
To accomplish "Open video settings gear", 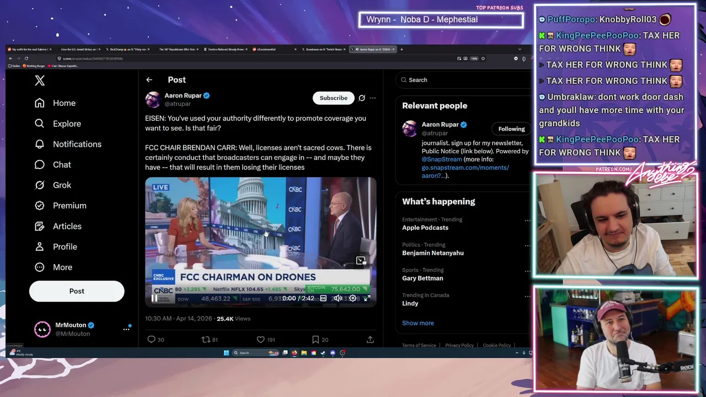I will pyautogui.click(x=352, y=298).
